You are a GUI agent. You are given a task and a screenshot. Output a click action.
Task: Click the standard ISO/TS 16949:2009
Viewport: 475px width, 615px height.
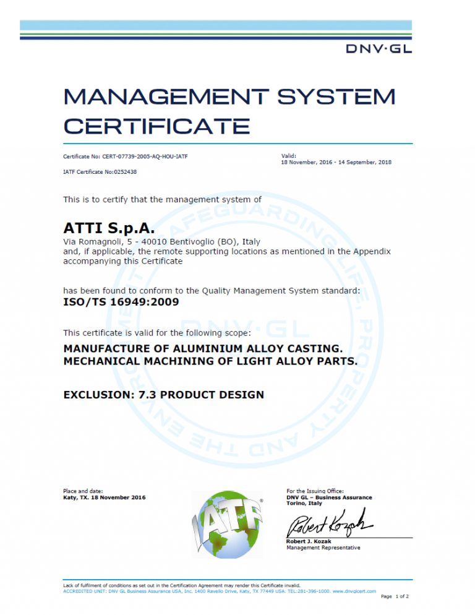tap(121, 302)
